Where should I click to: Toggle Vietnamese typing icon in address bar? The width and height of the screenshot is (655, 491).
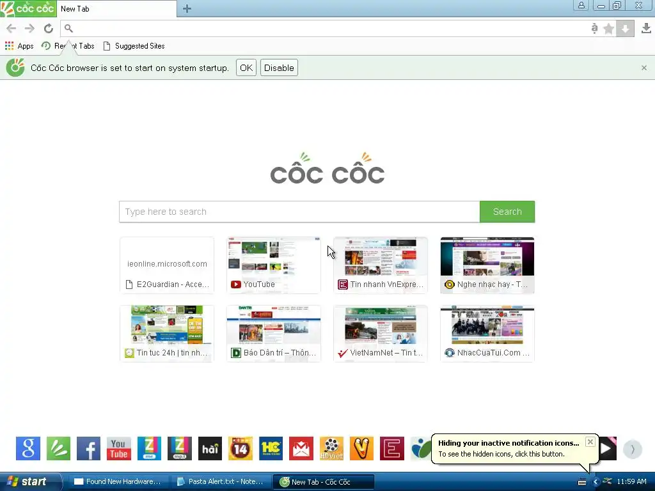click(x=594, y=28)
